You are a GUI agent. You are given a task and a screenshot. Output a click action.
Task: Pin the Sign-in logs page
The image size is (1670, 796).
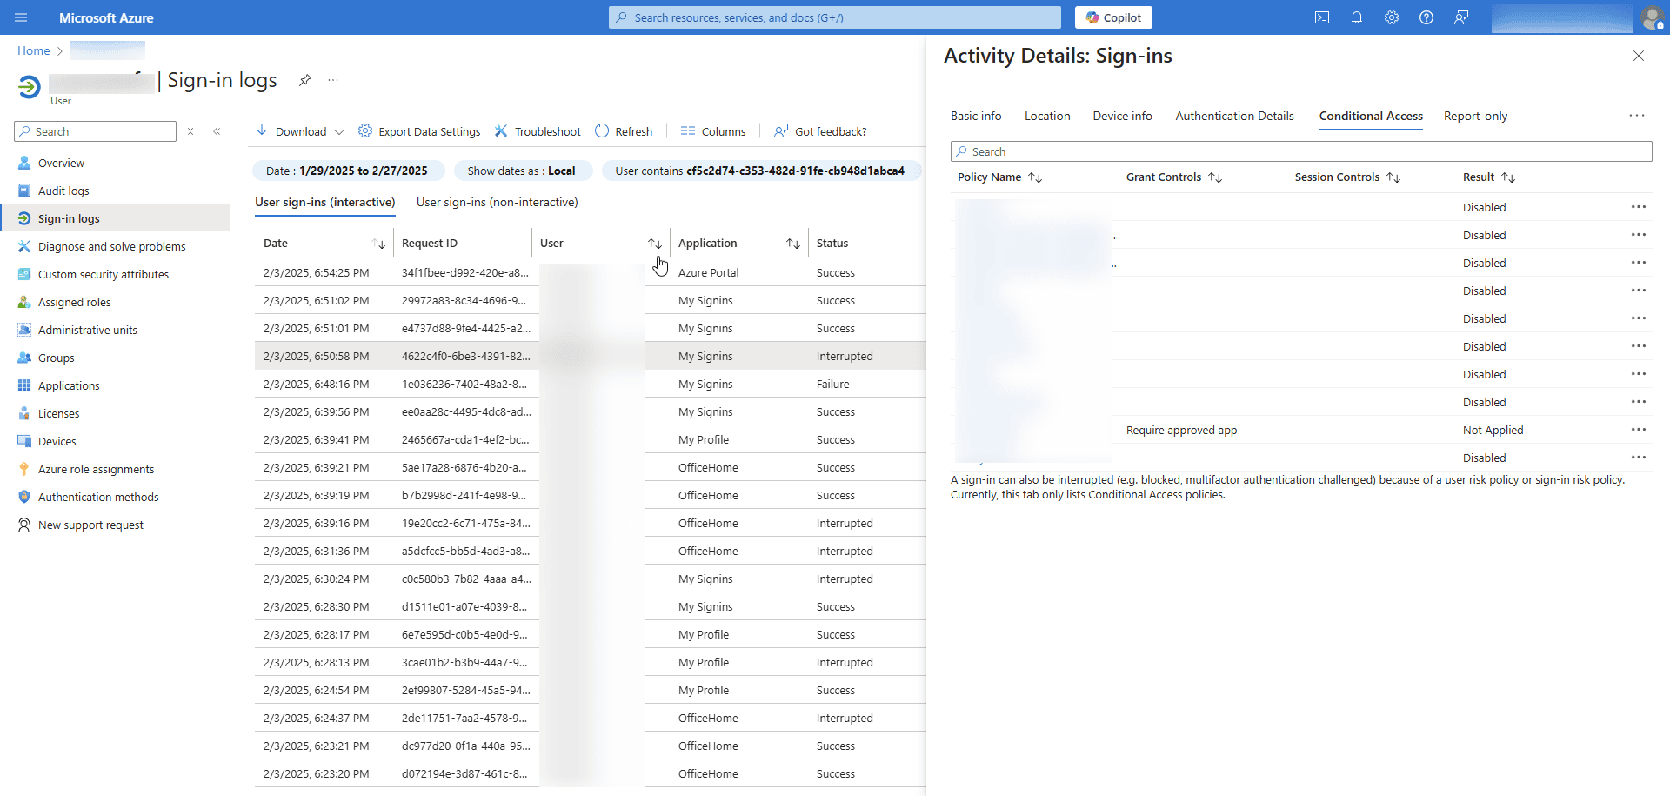(305, 80)
